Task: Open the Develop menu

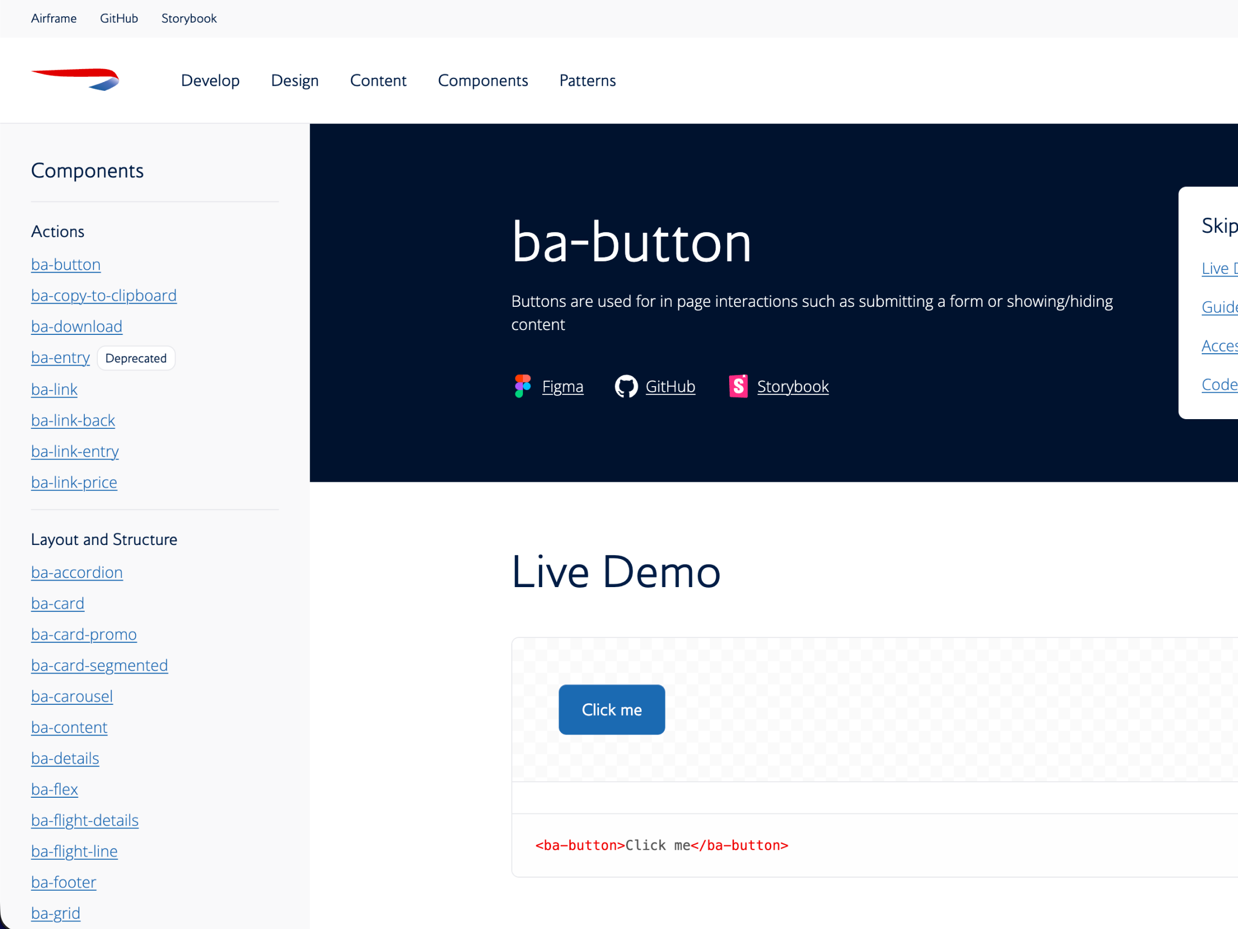Action: click(211, 80)
